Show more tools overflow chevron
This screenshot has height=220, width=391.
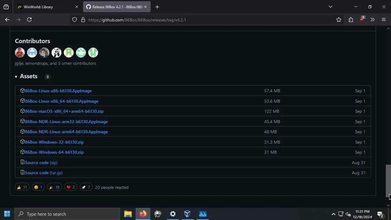coord(372,20)
